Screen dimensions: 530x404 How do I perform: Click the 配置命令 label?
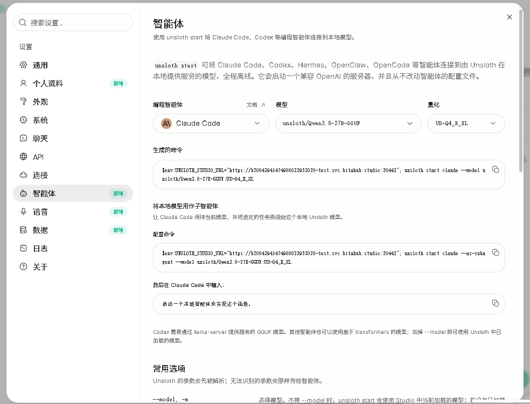coord(164,234)
